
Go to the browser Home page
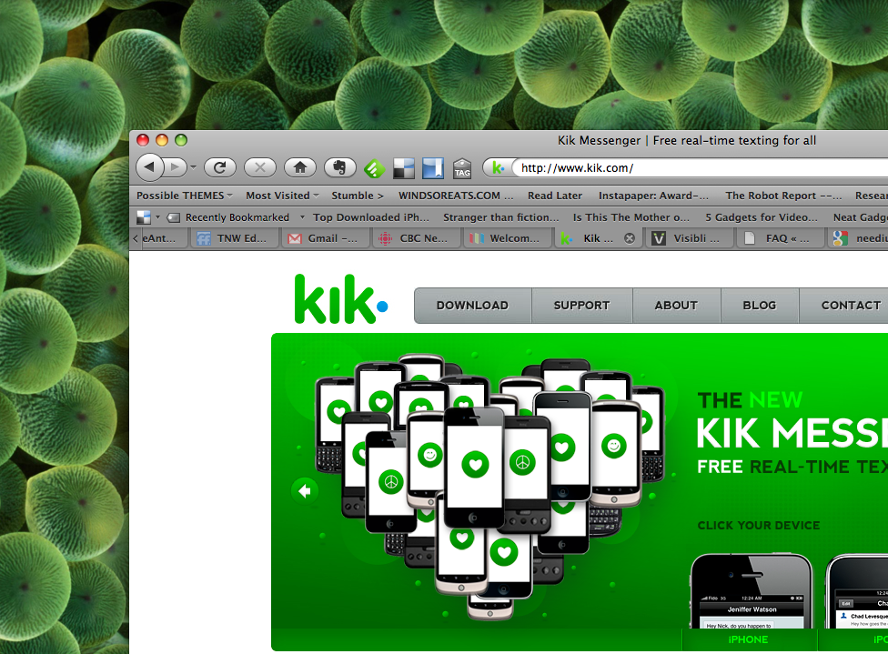(x=300, y=167)
